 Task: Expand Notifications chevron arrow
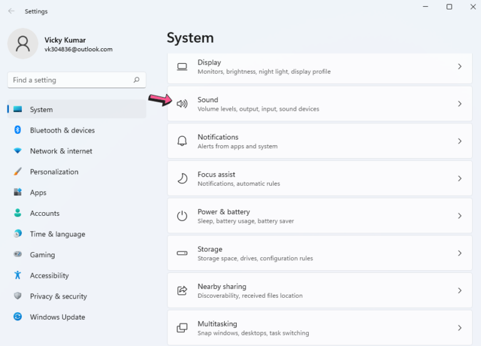tap(460, 141)
